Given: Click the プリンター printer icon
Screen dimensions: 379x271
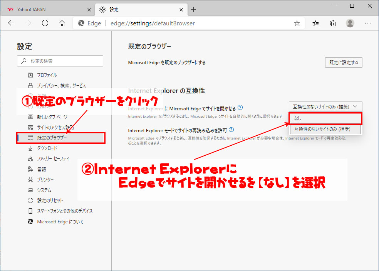Looking at the screenshot, I should tap(30, 180).
